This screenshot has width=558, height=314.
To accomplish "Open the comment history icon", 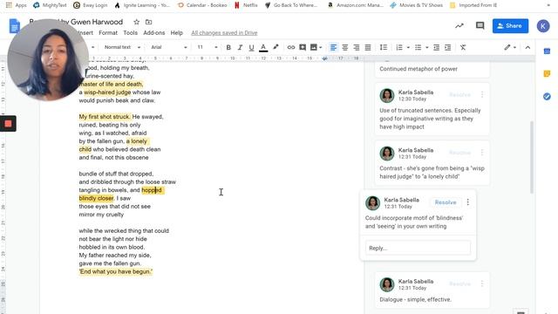I will tap(480, 25).
